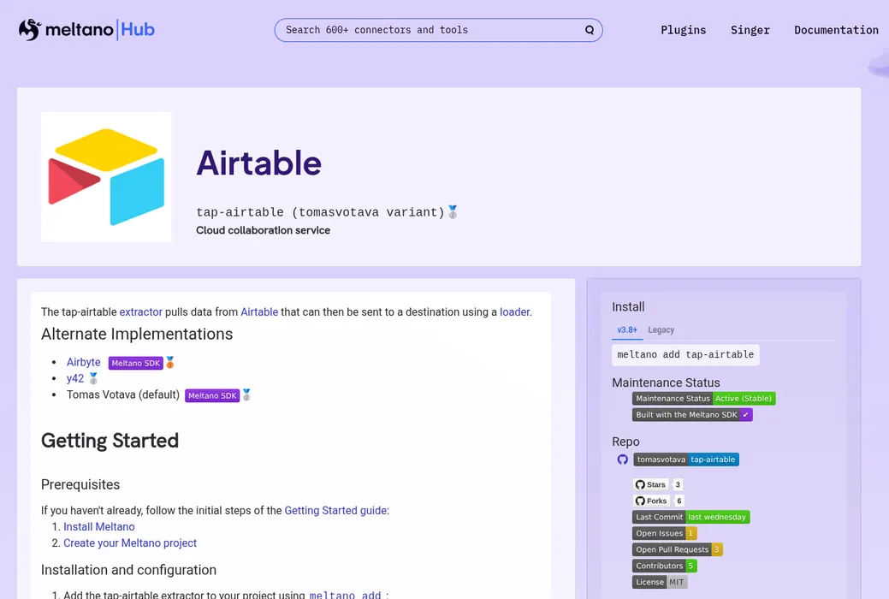
Task: Click the Open Issues badge
Action: point(665,533)
